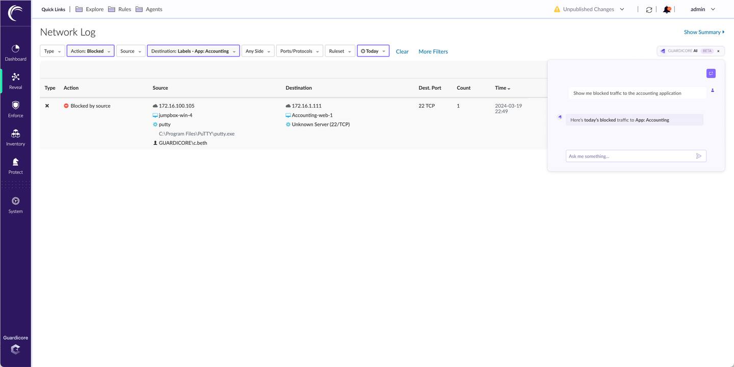Close the Guardicore AI panel
This screenshot has height=367, width=734.
[718, 51]
